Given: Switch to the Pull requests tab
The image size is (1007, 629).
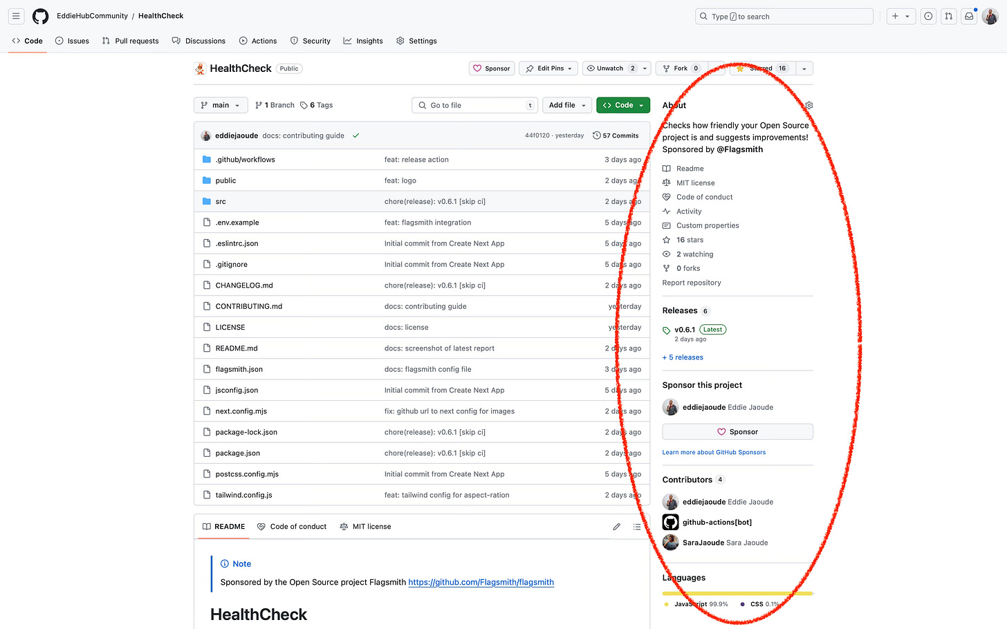Looking at the screenshot, I should pyautogui.click(x=130, y=41).
